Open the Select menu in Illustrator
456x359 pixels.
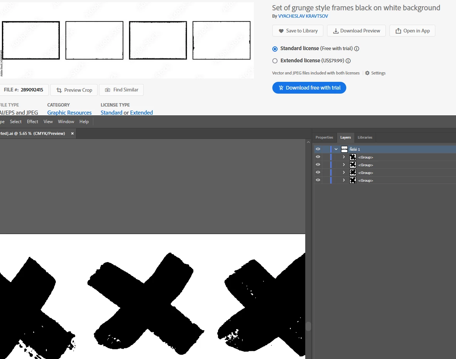click(16, 122)
